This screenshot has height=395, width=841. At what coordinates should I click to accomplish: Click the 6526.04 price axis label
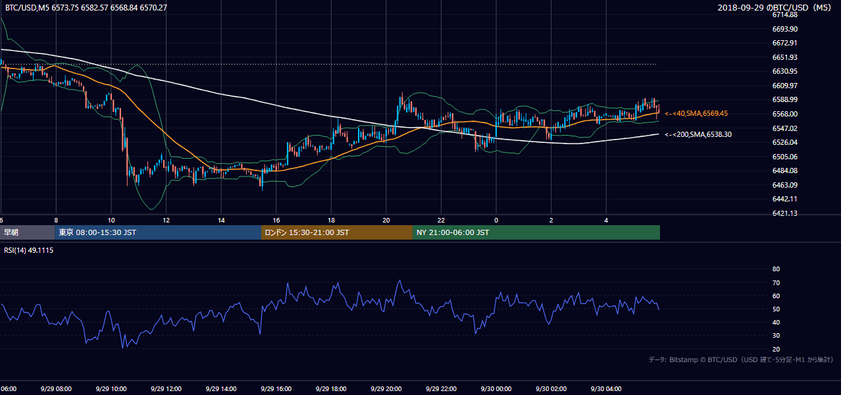(x=785, y=142)
